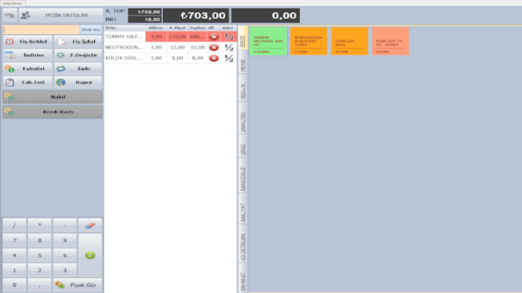Tap numpad key 9

[65, 240]
